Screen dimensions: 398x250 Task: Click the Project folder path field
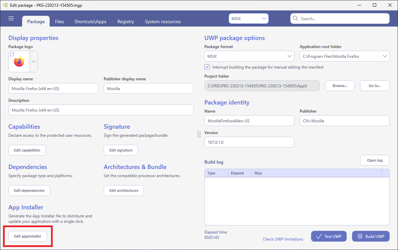click(x=262, y=86)
